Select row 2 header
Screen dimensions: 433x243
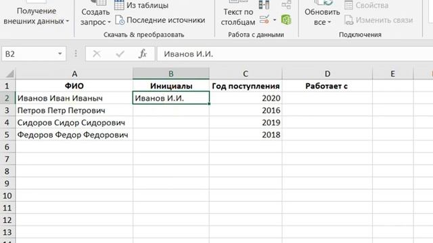(7, 98)
